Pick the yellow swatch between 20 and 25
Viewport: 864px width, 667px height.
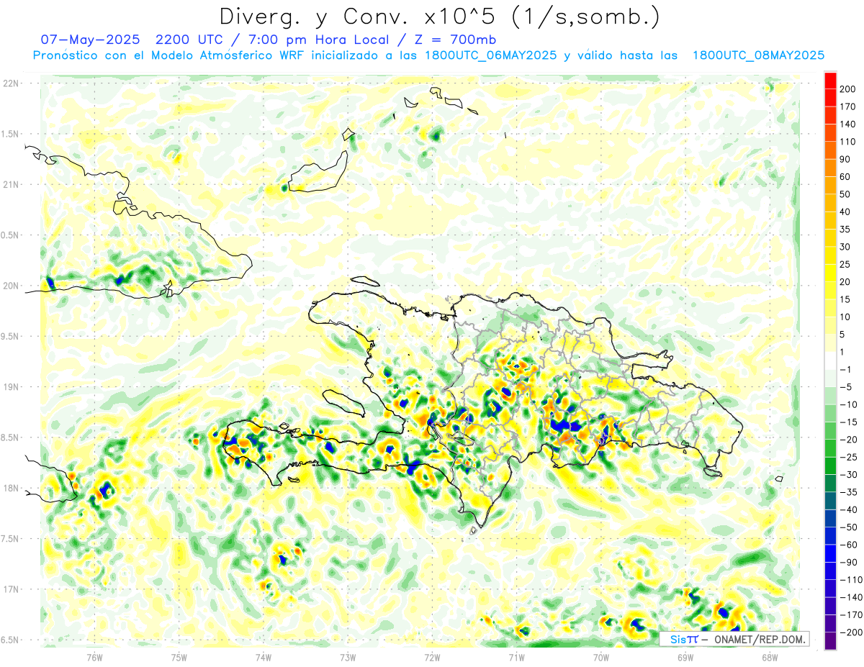pos(830,273)
